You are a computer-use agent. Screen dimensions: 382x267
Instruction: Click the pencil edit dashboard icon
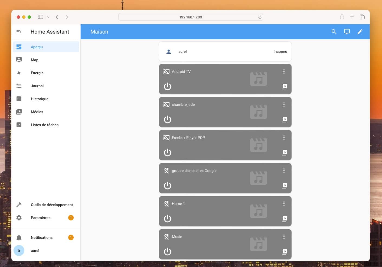tap(360, 32)
